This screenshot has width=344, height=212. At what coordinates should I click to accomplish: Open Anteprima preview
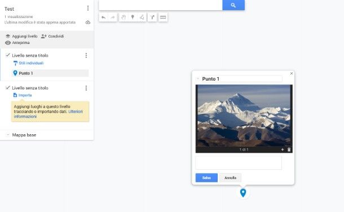(17, 42)
